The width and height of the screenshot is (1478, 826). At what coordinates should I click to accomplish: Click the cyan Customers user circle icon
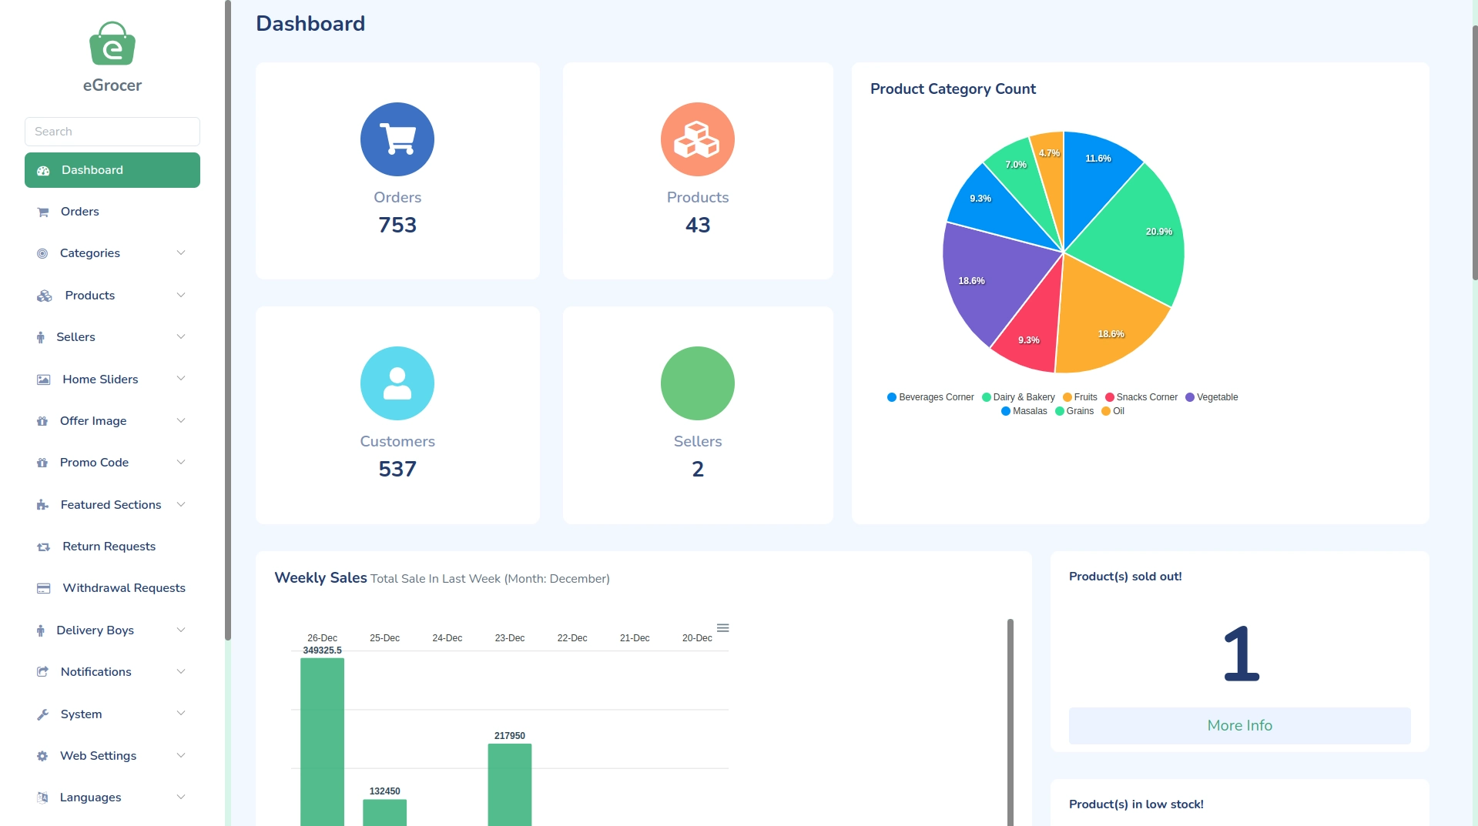click(x=397, y=383)
